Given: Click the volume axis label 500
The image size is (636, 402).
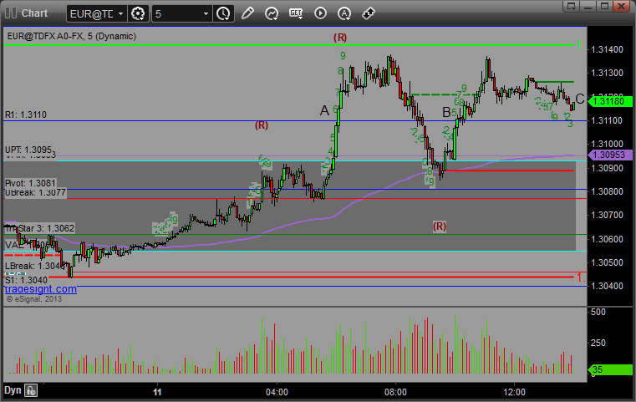Looking at the screenshot, I should [x=598, y=312].
